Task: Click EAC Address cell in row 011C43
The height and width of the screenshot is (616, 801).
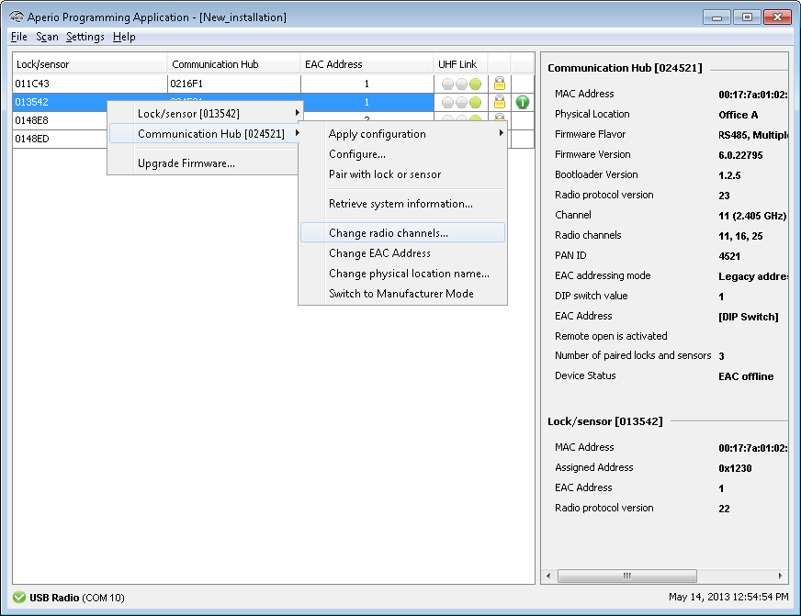Action: [x=367, y=84]
